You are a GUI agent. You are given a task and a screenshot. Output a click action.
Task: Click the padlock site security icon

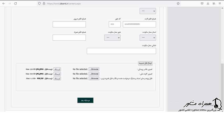[x=44, y=3]
